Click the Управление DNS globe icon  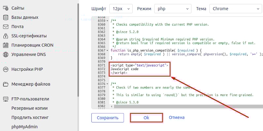6,55
